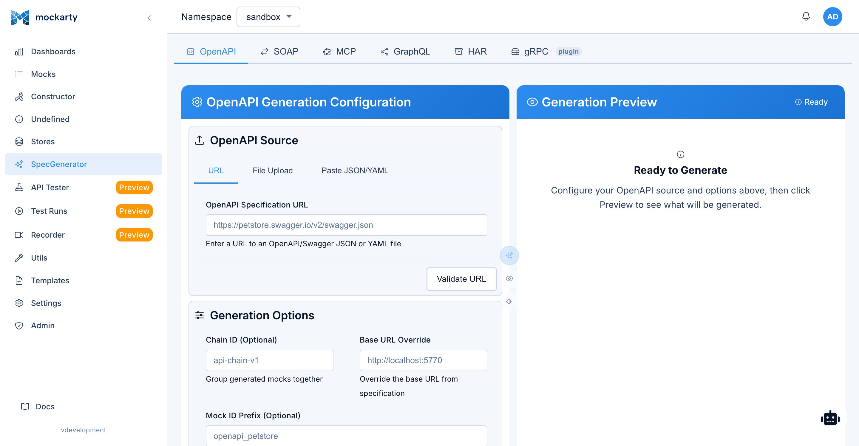Click the floating diamond icon

click(x=509, y=301)
